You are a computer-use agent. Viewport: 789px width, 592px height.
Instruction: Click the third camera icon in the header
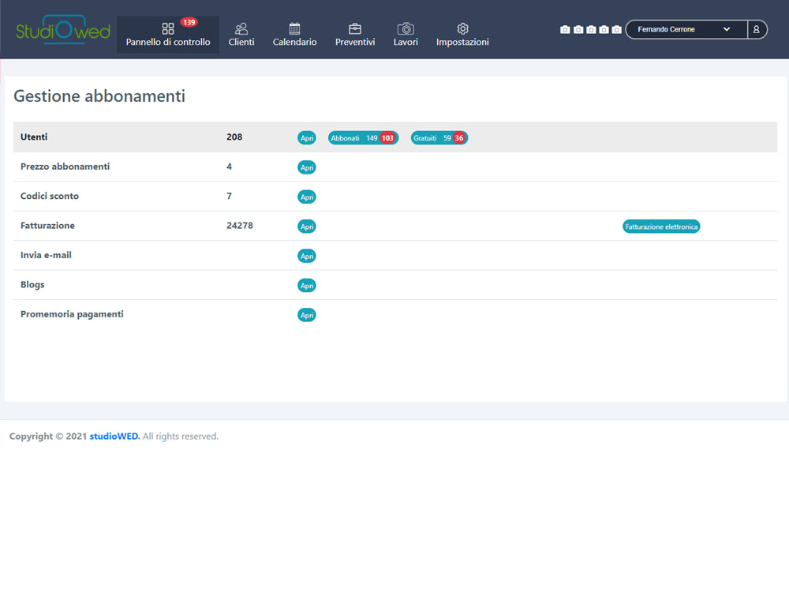[x=590, y=29]
